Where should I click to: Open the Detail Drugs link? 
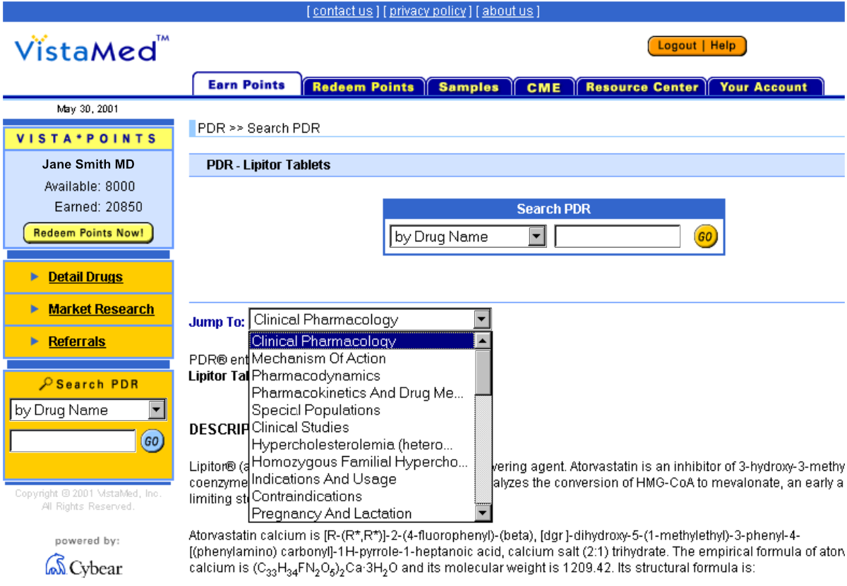point(85,277)
